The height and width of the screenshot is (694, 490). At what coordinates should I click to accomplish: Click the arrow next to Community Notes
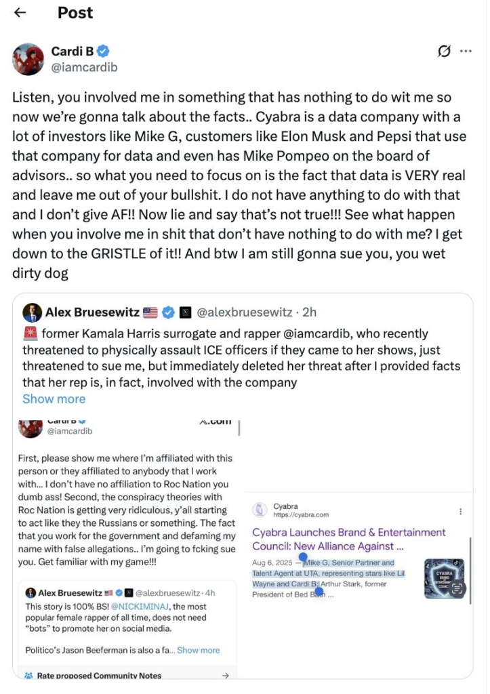tap(225, 675)
